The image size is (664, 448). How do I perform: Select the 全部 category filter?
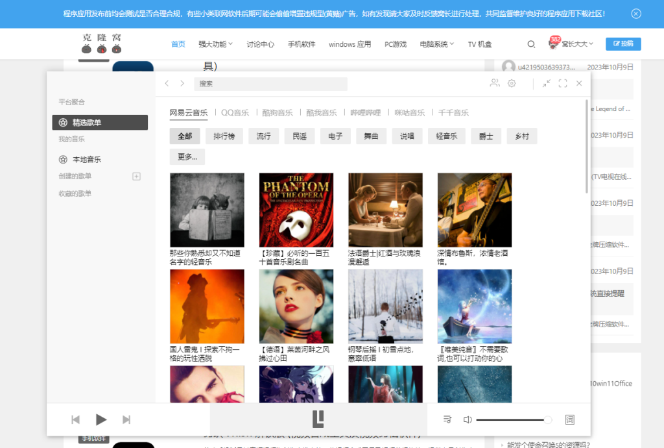point(185,136)
